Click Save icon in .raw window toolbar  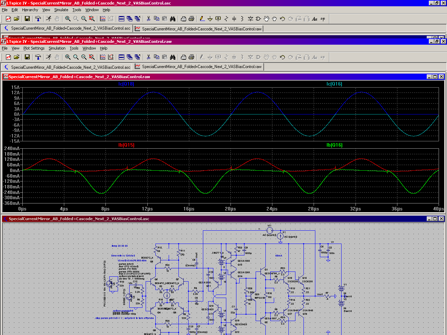pos(27,57)
